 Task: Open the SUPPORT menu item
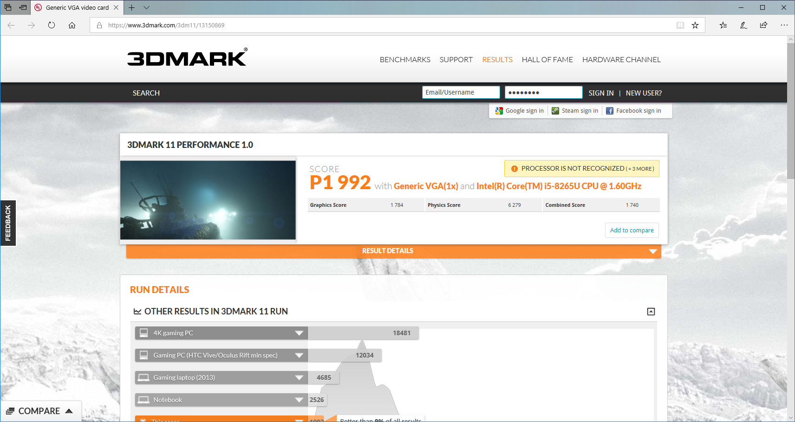pos(456,59)
